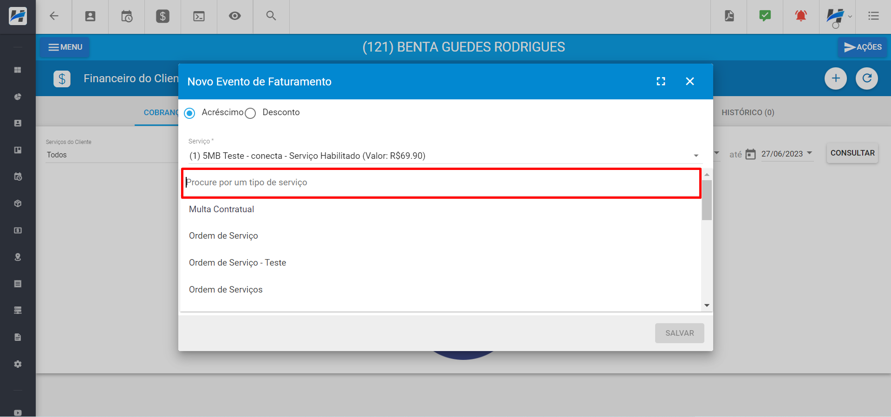Open the PDF document icon

[729, 16]
